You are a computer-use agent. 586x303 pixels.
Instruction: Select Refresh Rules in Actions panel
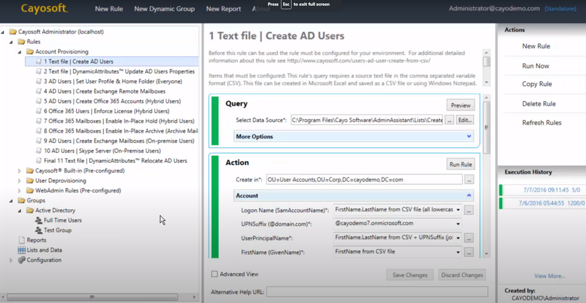point(542,123)
